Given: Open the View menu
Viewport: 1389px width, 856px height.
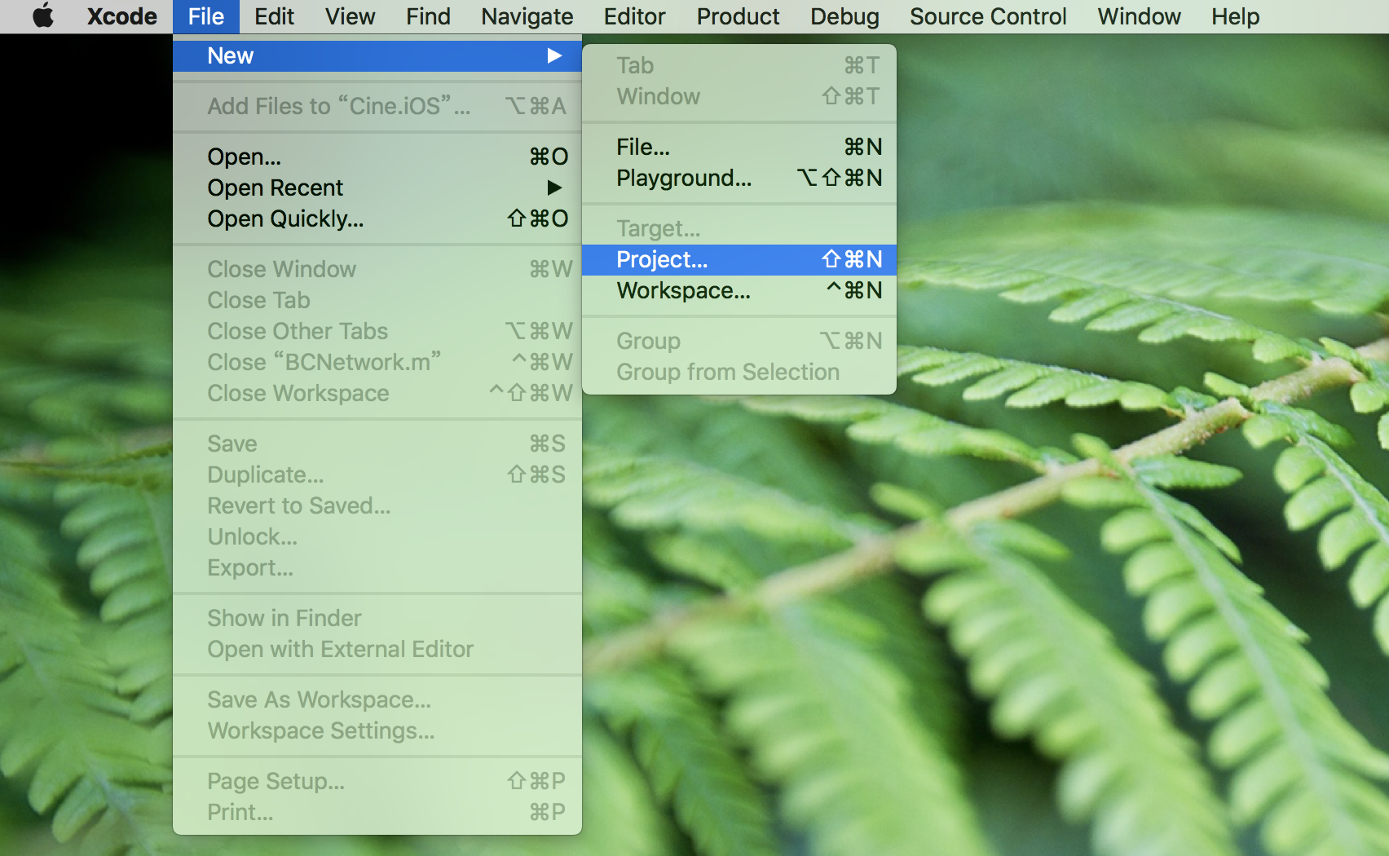Looking at the screenshot, I should click(x=350, y=16).
